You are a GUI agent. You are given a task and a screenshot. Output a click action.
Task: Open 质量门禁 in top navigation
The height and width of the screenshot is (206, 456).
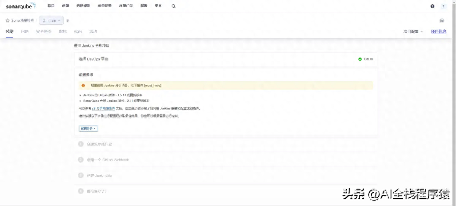(x=126, y=6)
